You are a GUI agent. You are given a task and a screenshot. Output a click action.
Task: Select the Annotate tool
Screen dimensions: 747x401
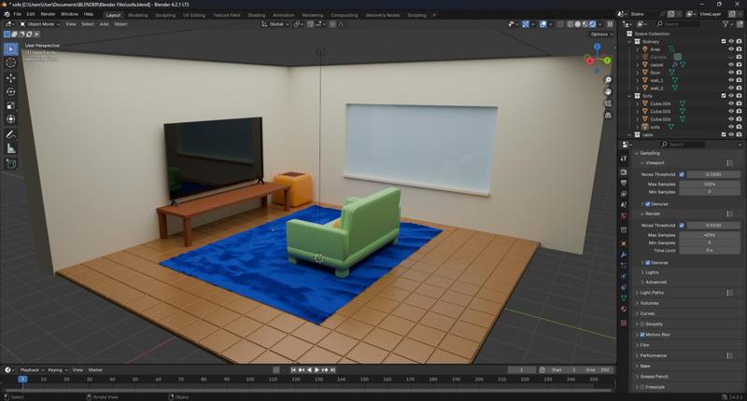tap(11, 134)
